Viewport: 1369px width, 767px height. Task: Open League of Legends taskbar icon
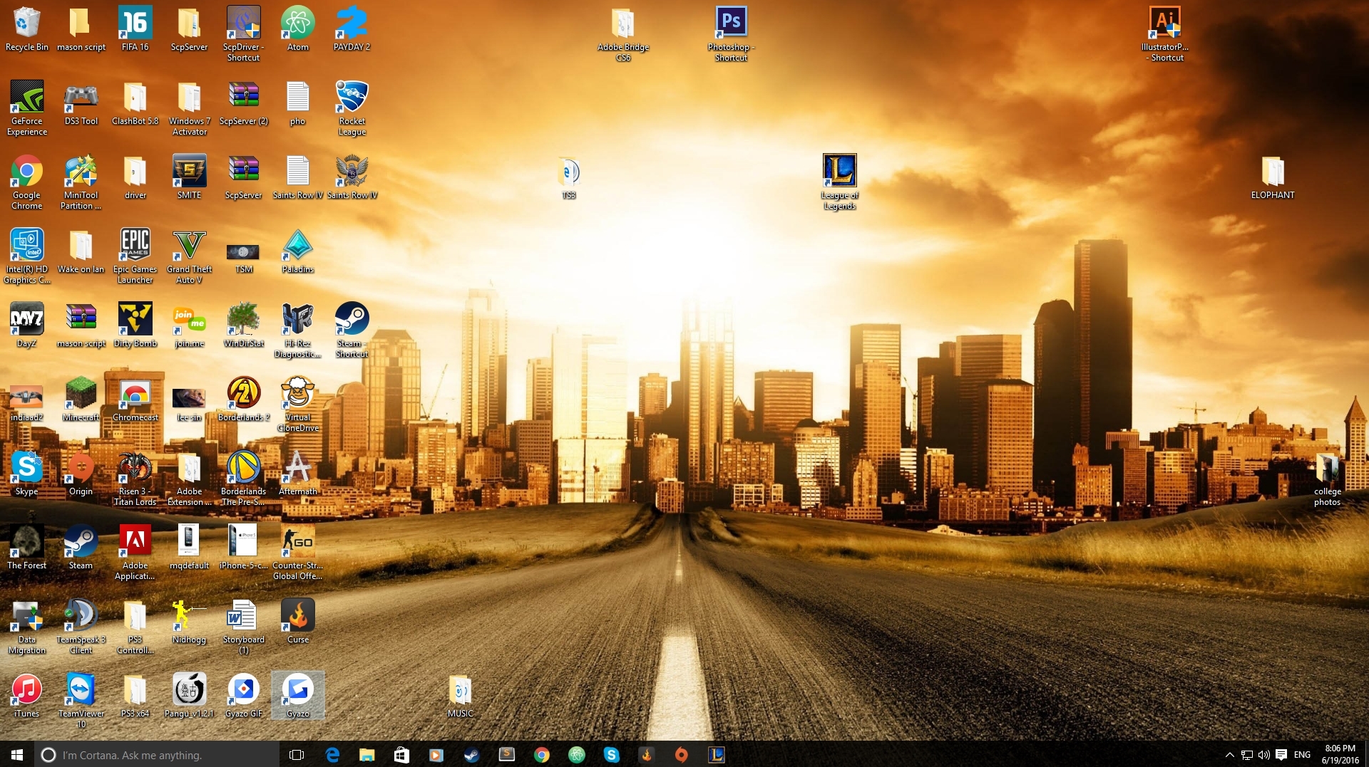716,754
